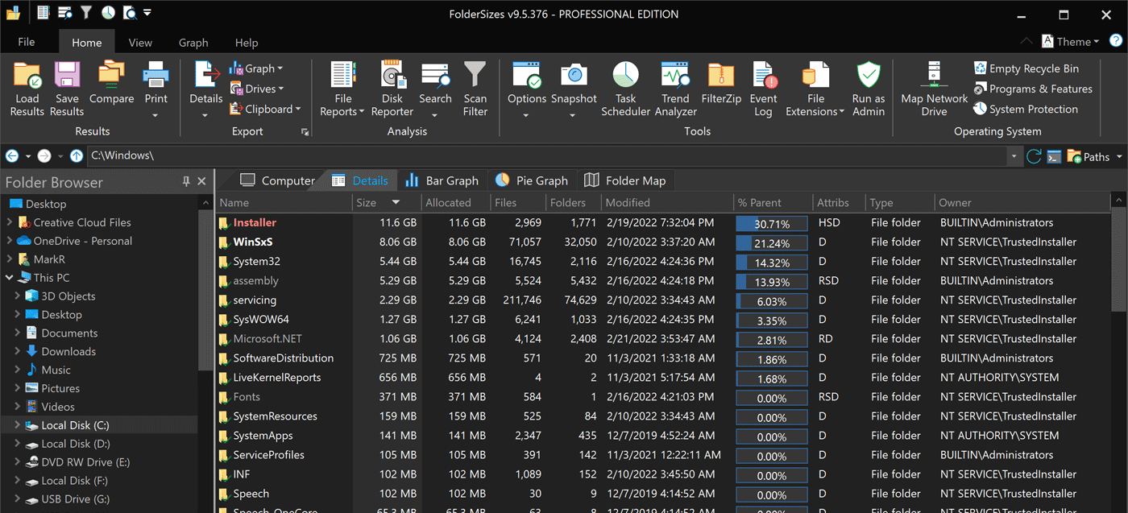
Task: Open the Clipboard export dropdown
Action: pos(265,109)
